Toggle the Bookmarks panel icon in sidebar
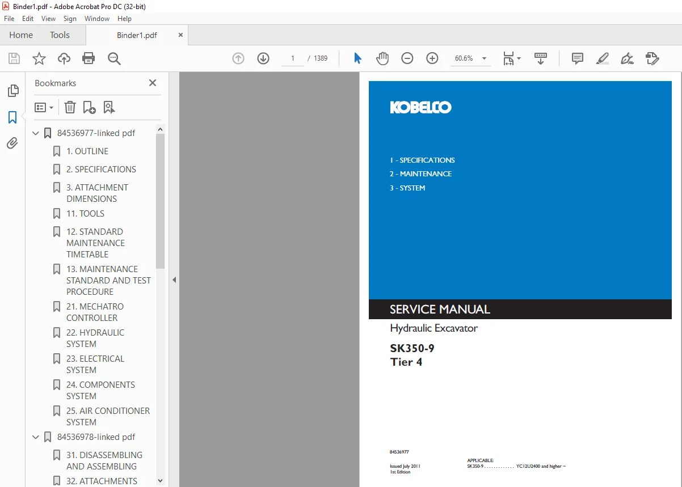This screenshot has width=682, height=487. click(x=12, y=117)
